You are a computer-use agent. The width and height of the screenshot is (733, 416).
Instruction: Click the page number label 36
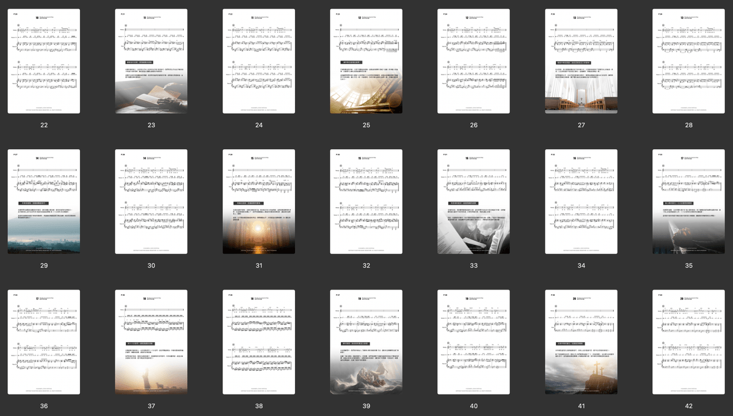(44, 406)
